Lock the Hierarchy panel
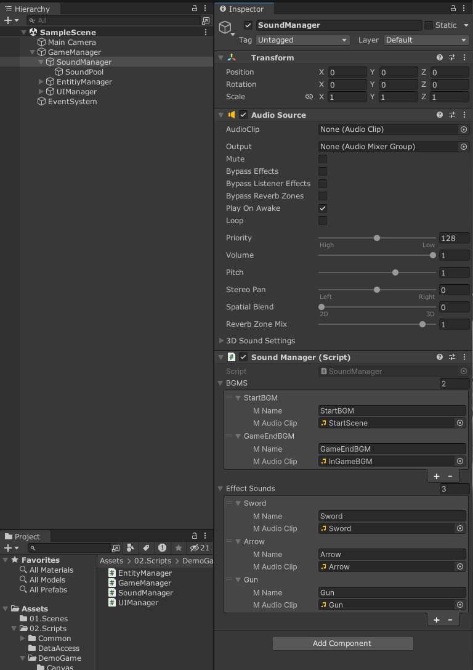The image size is (473, 670). point(195,8)
